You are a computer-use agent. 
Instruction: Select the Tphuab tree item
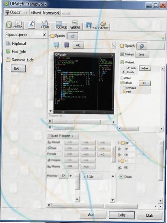point(127,83)
